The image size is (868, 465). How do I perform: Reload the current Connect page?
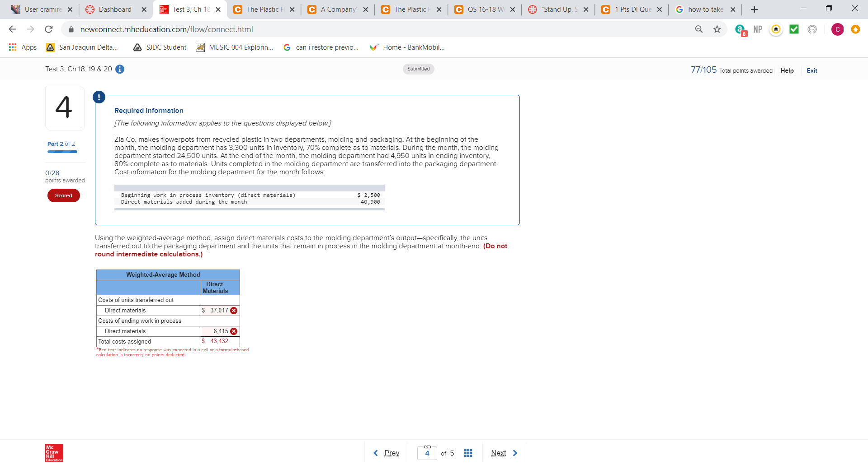tap(49, 29)
